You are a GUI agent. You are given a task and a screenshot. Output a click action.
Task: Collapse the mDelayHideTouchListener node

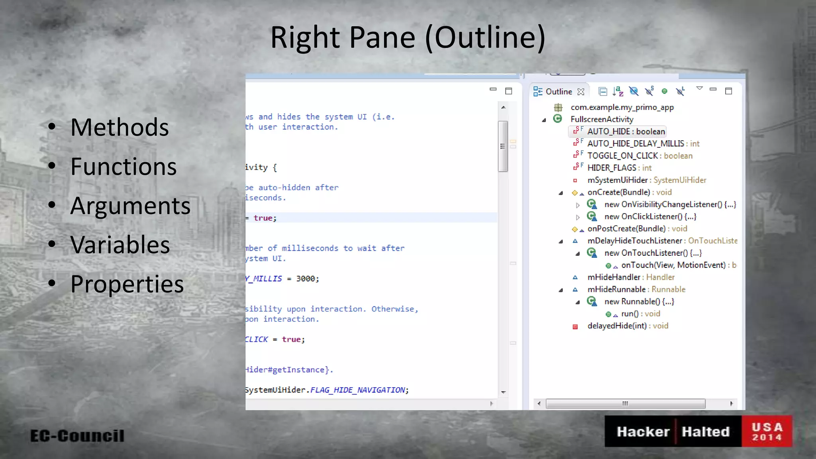pos(561,241)
